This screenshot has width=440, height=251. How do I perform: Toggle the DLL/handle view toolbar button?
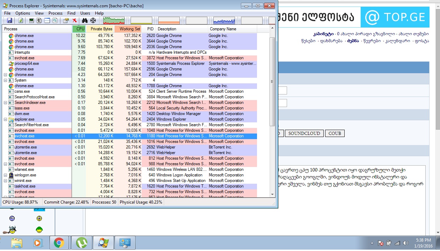point(55,21)
